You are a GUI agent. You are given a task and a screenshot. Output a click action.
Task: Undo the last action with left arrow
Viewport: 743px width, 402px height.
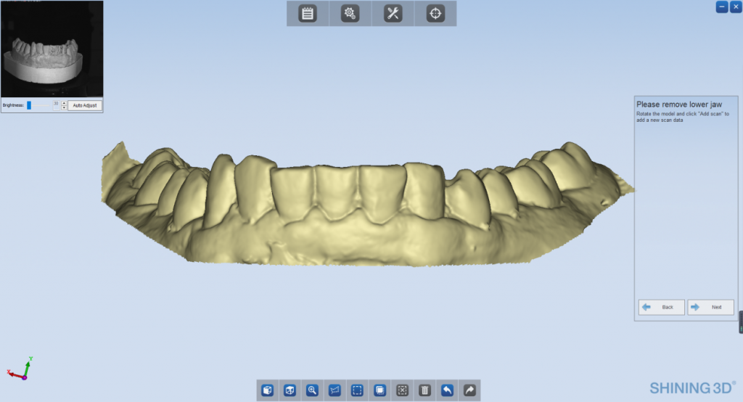pos(447,390)
